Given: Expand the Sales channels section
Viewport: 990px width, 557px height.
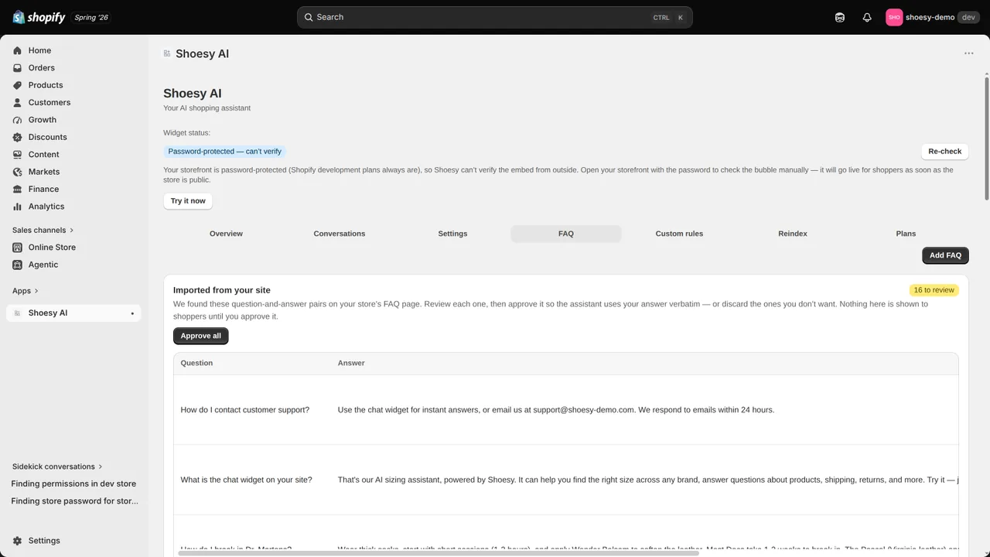Looking at the screenshot, I should (43, 230).
